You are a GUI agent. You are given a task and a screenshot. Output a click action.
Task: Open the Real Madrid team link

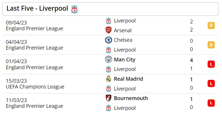[x=129, y=79]
